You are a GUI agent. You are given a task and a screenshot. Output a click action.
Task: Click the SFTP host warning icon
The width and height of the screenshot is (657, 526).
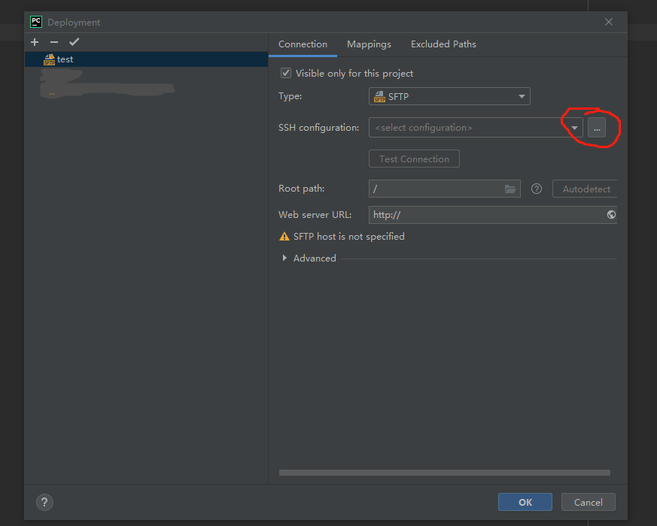[x=284, y=237]
